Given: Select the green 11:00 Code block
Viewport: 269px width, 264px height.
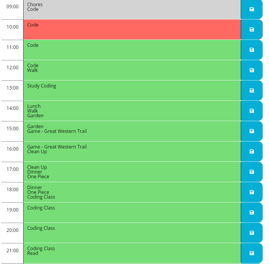Looking at the screenshot, I should 132,49.
